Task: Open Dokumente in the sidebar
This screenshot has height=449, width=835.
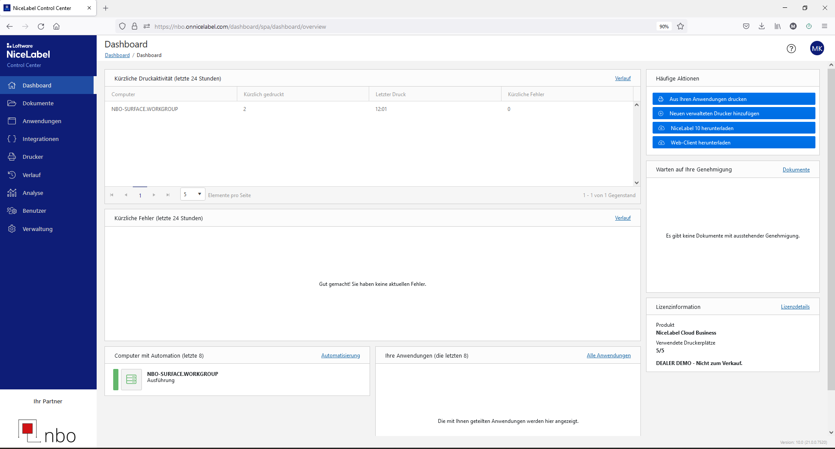Action: click(47, 103)
